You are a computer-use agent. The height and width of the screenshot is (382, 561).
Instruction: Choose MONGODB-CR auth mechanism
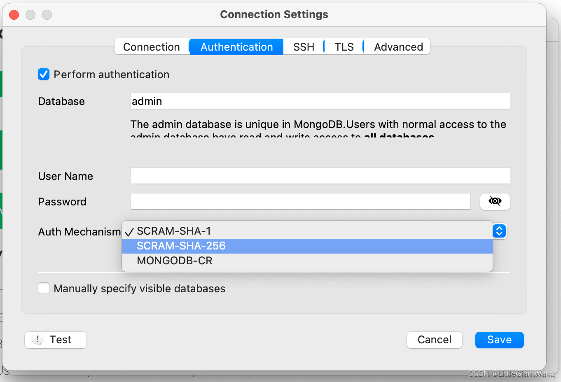175,261
